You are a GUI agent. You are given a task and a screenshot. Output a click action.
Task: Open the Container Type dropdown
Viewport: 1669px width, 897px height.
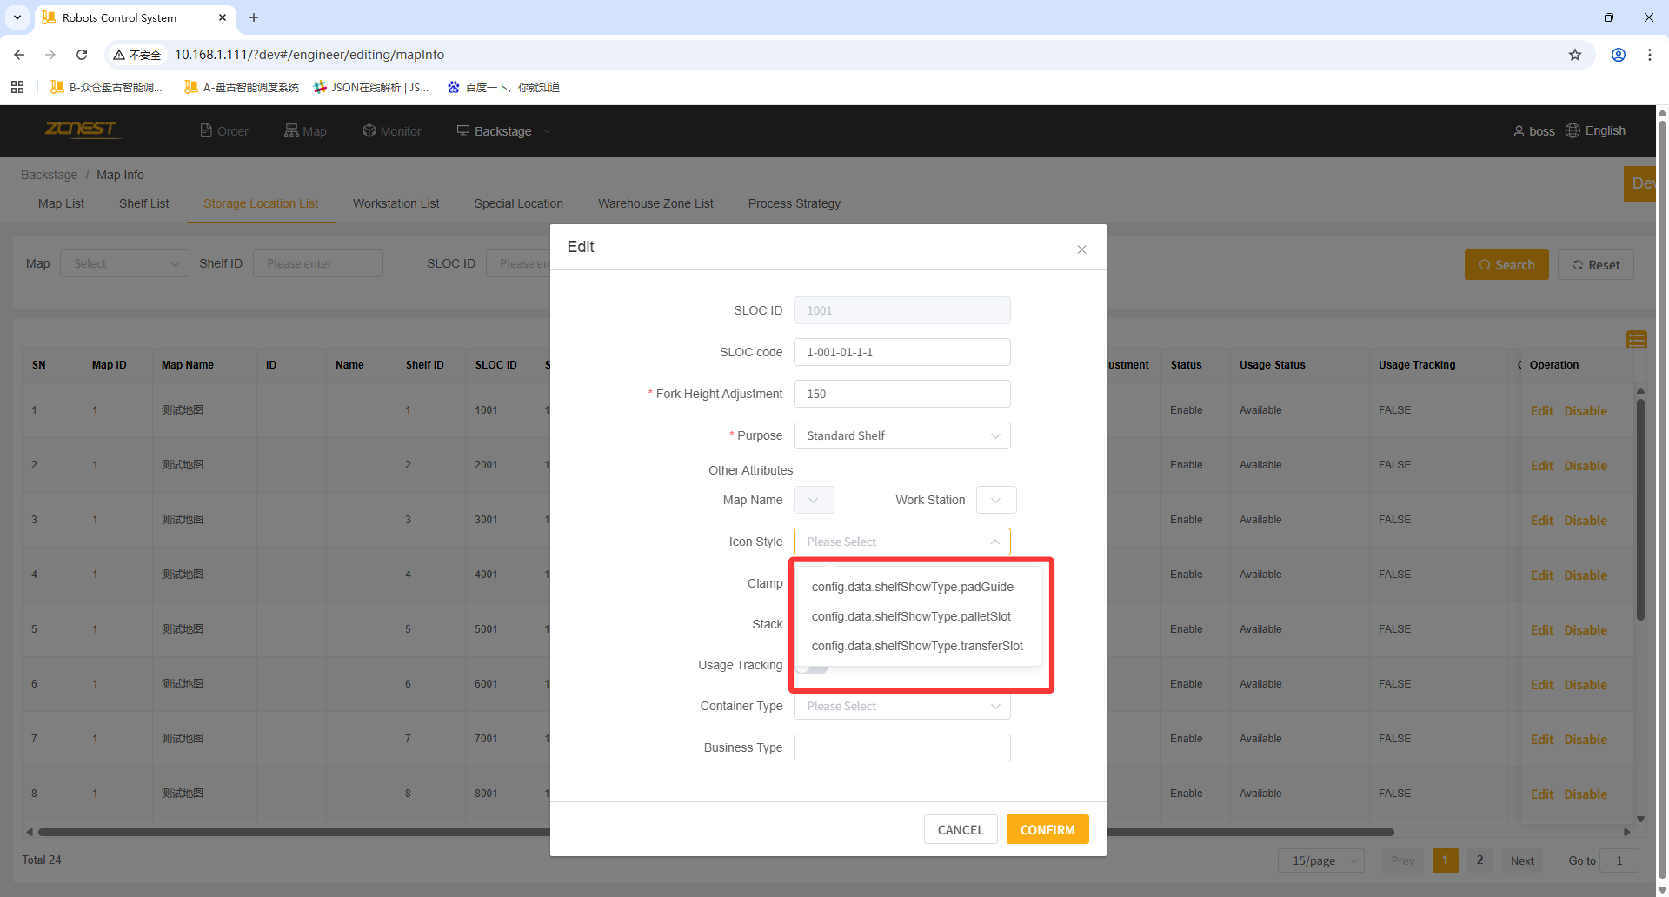pos(901,706)
